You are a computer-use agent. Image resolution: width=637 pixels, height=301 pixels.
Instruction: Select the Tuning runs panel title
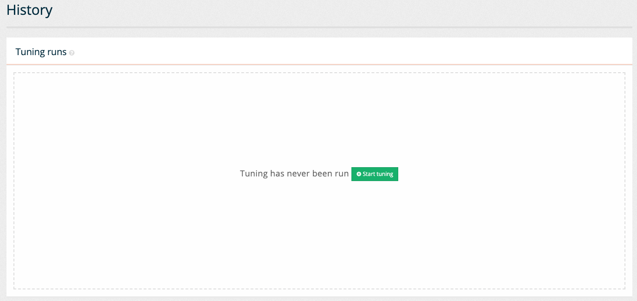pyautogui.click(x=41, y=52)
